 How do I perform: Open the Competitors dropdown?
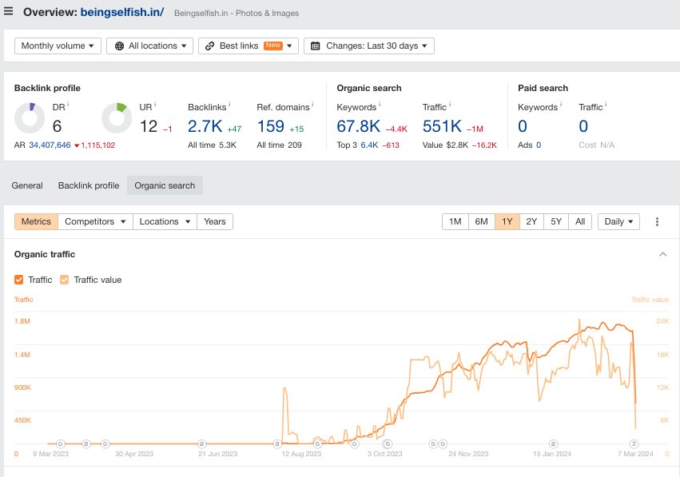[x=95, y=221]
